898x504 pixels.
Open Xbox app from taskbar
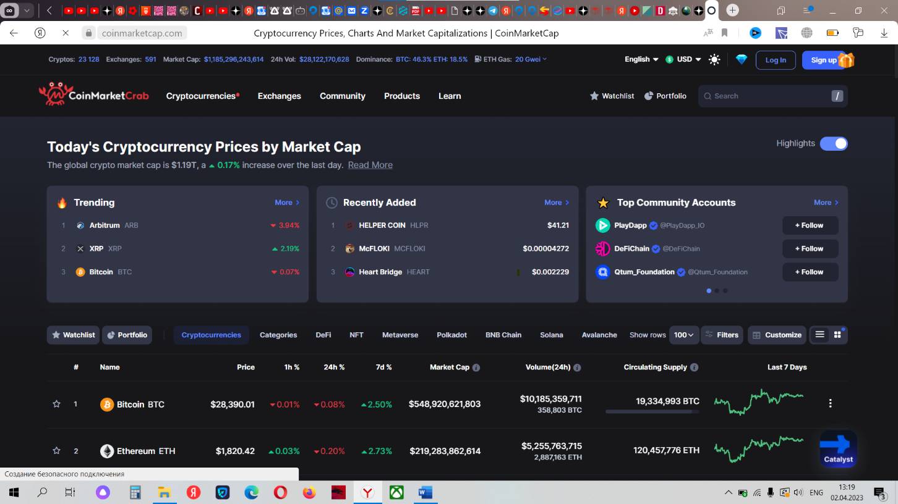[396, 492]
